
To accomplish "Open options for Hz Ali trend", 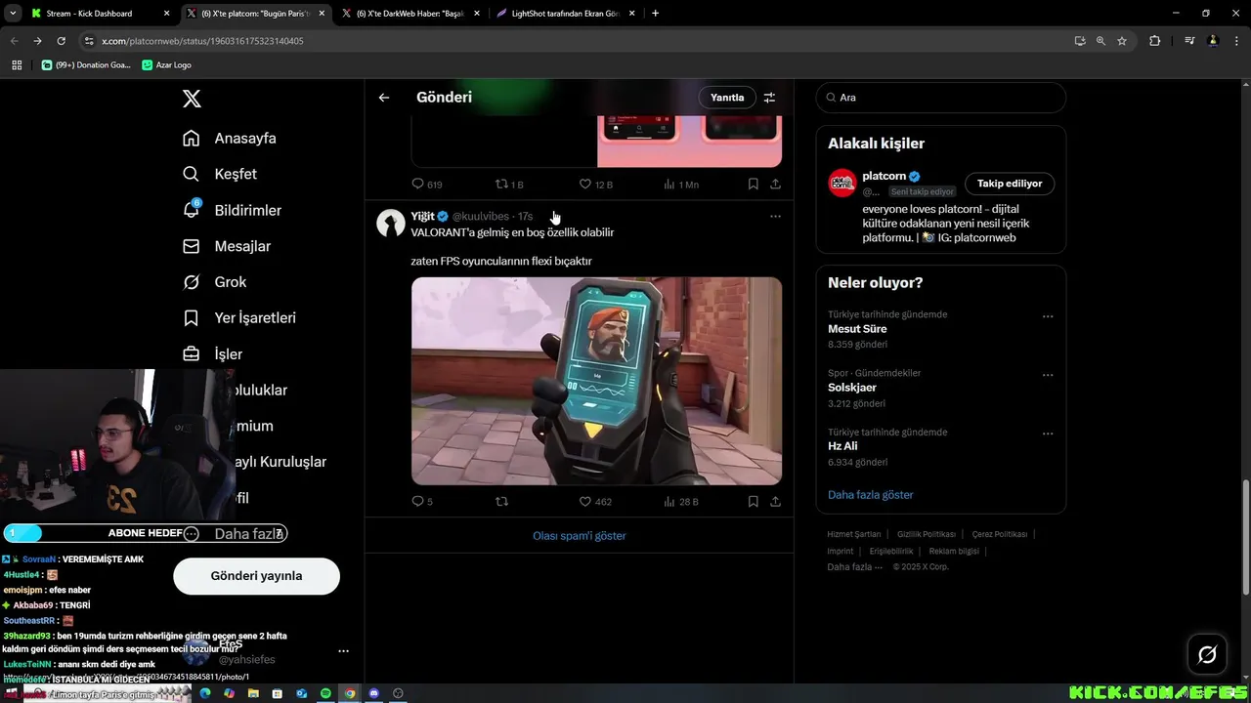I will coord(1048,434).
